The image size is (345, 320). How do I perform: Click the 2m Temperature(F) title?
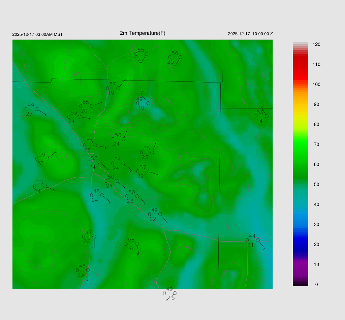click(x=143, y=33)
